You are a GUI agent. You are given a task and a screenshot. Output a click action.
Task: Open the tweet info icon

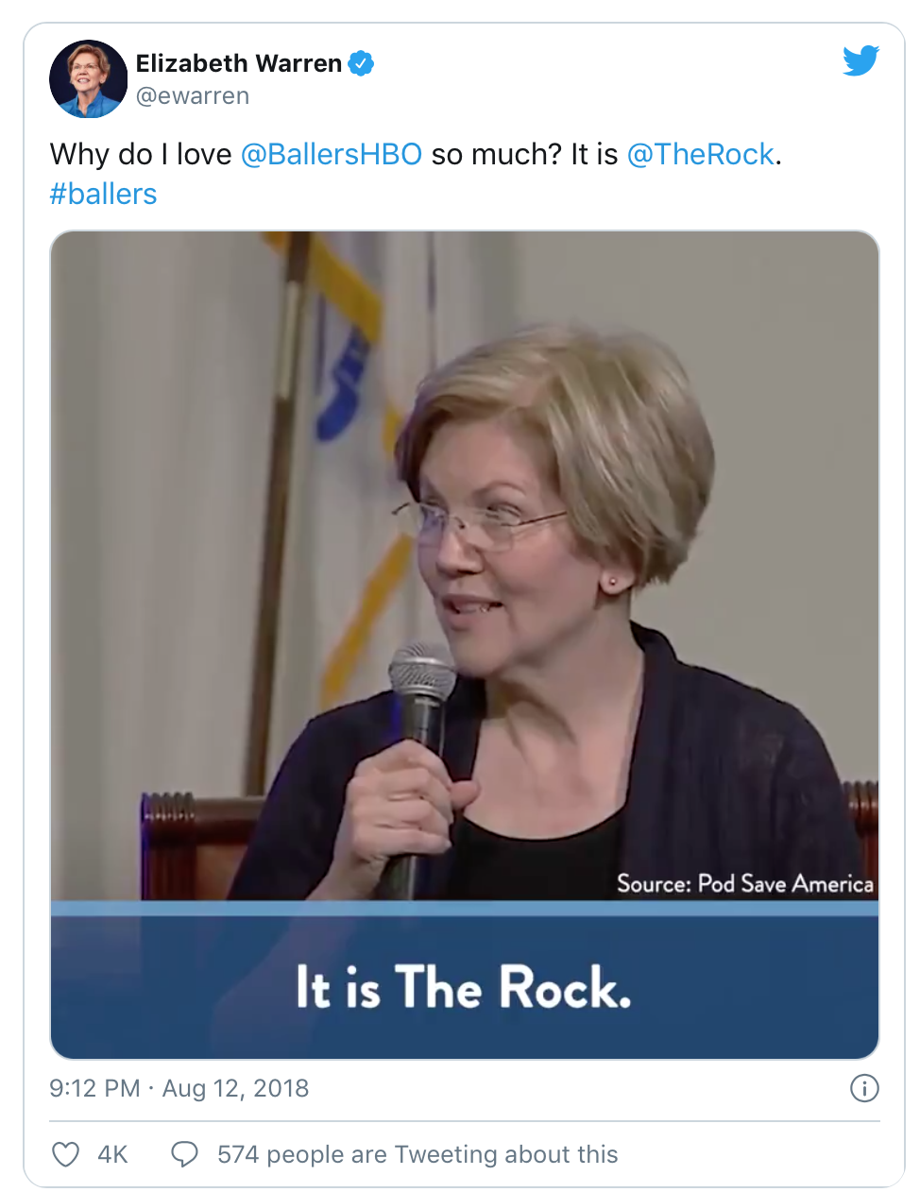click(x=864, y=1088)
